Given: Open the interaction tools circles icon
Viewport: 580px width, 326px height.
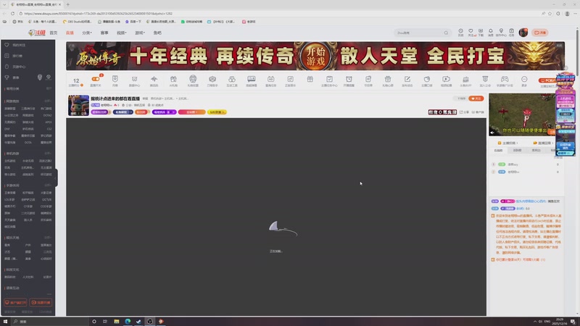Looking at the screenshot, I should (232, 79).
